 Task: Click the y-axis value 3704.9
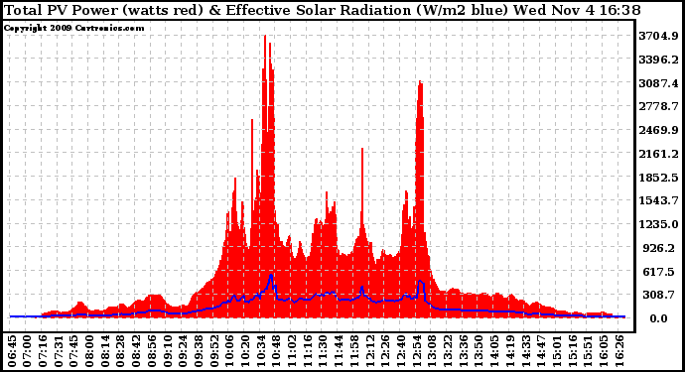click(659, 36)
